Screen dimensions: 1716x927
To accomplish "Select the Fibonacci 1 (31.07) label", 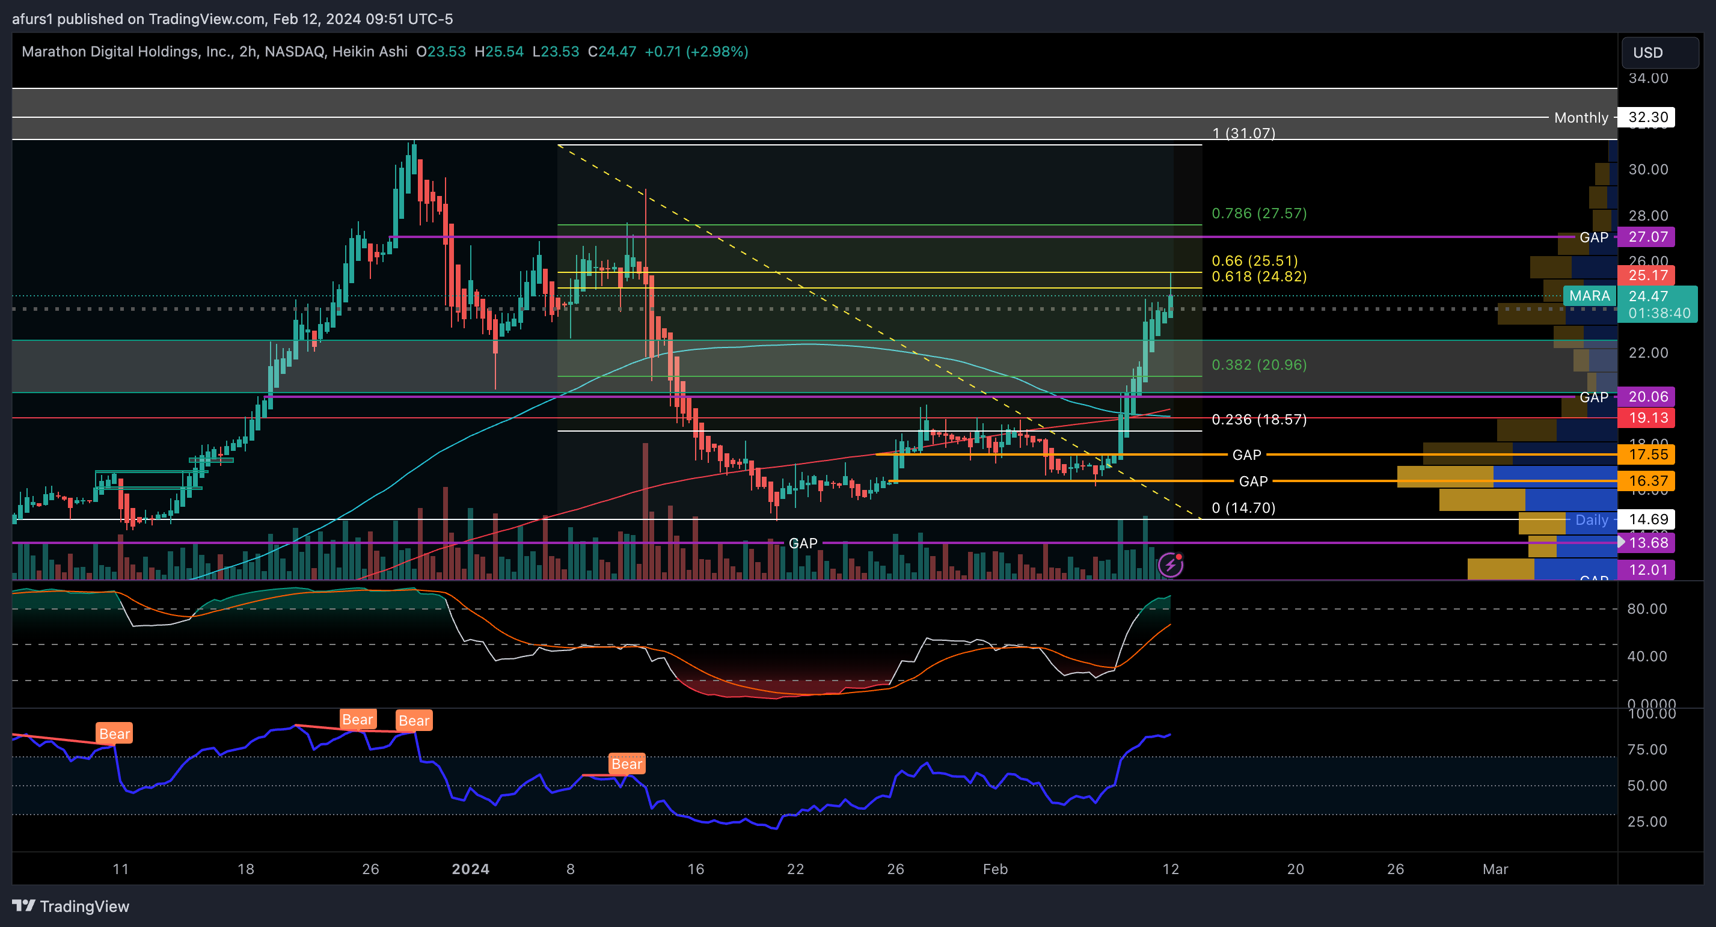I will 1243,133.
